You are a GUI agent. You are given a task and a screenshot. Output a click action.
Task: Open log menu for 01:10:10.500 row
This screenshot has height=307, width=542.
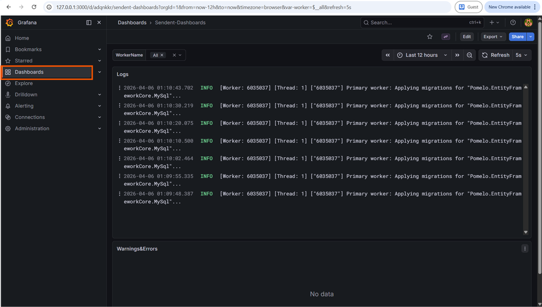pyautogui.click(x=120, y=141)
